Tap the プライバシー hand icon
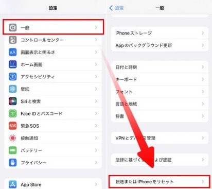This screenshot has width=212, height=189. pyautogui.click(x=13, y=163)
